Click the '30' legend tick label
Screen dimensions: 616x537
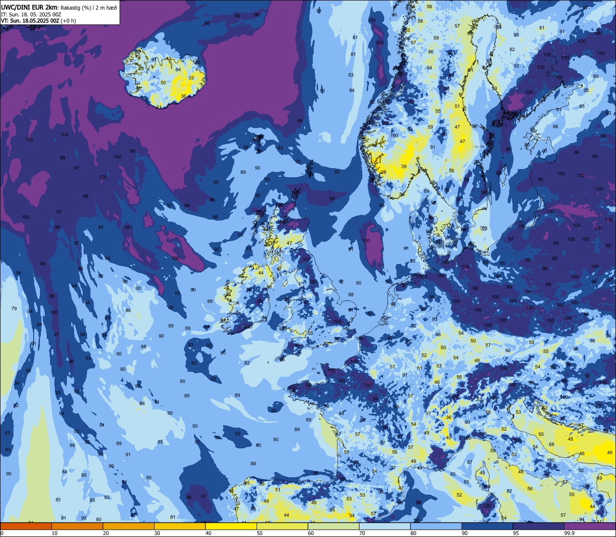[x=157, y=533]
